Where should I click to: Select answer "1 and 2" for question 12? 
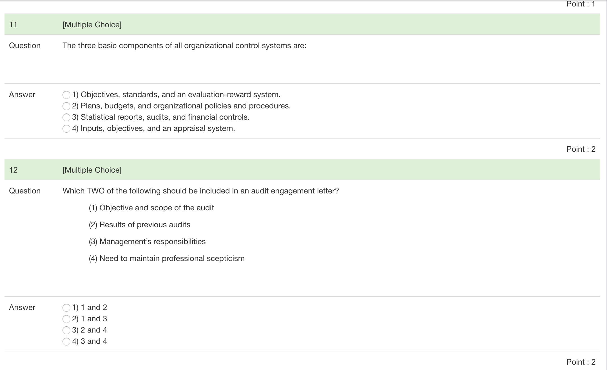tap(66, 307)
